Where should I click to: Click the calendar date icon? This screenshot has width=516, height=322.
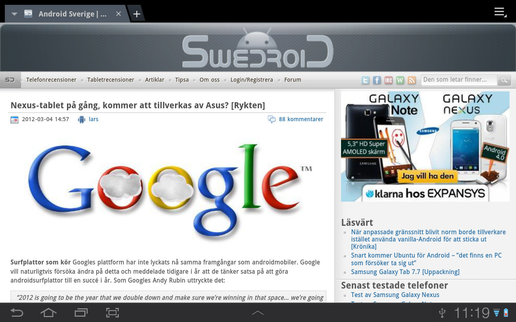click(x=15, y=120)
